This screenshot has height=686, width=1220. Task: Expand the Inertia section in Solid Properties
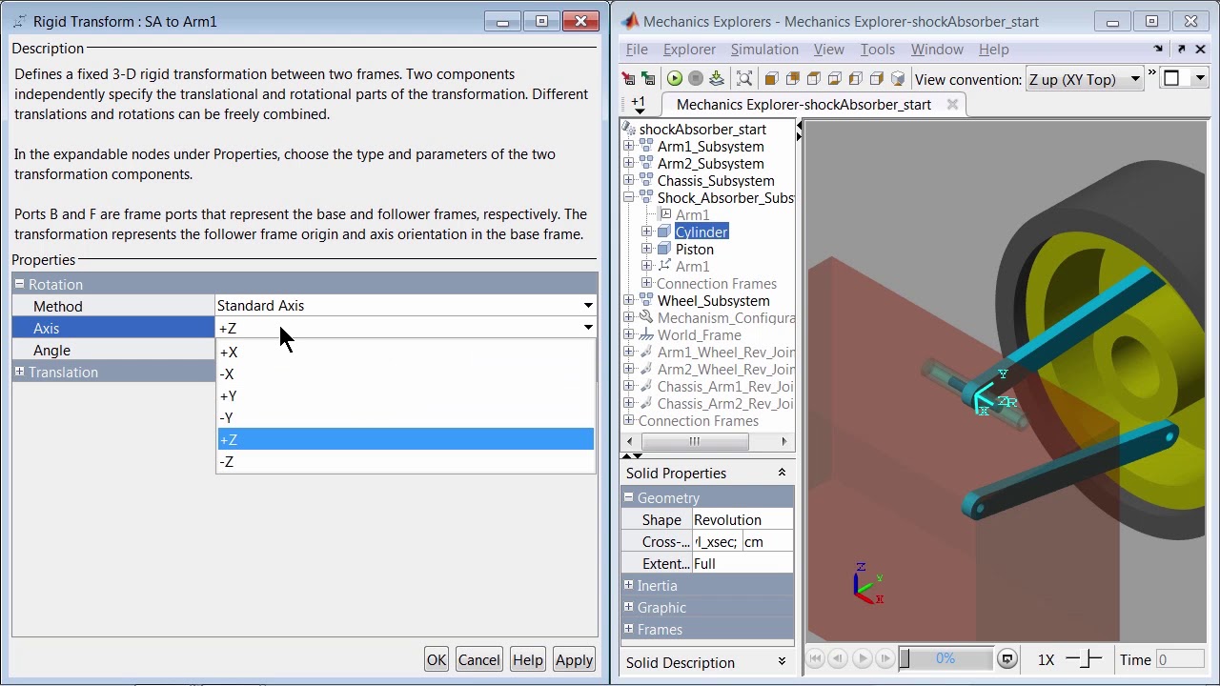[x=629, y=585]
